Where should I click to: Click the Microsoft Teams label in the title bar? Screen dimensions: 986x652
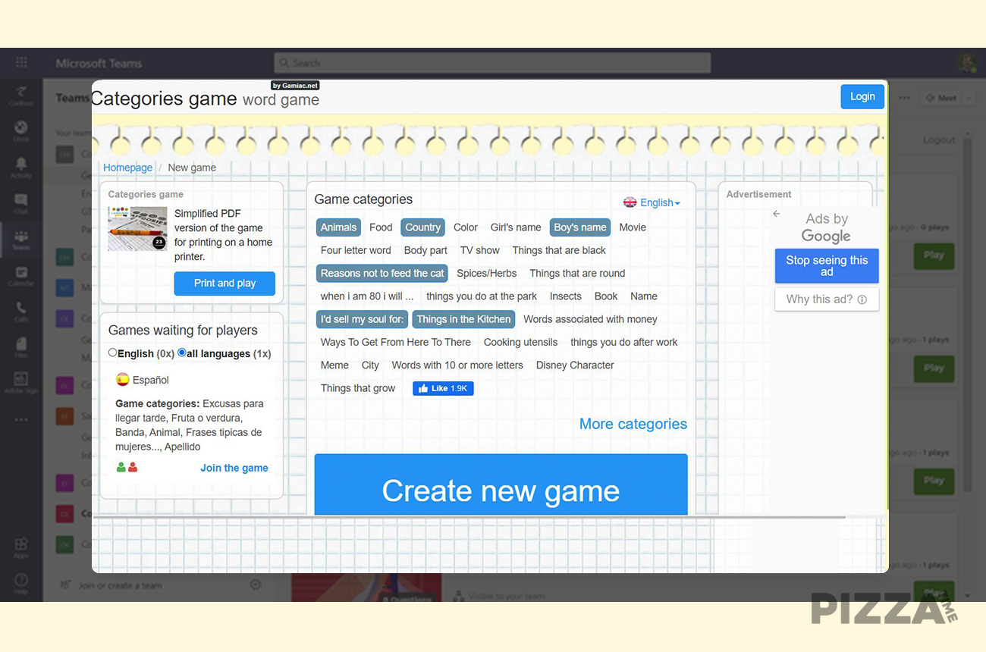tap(99, 63)
